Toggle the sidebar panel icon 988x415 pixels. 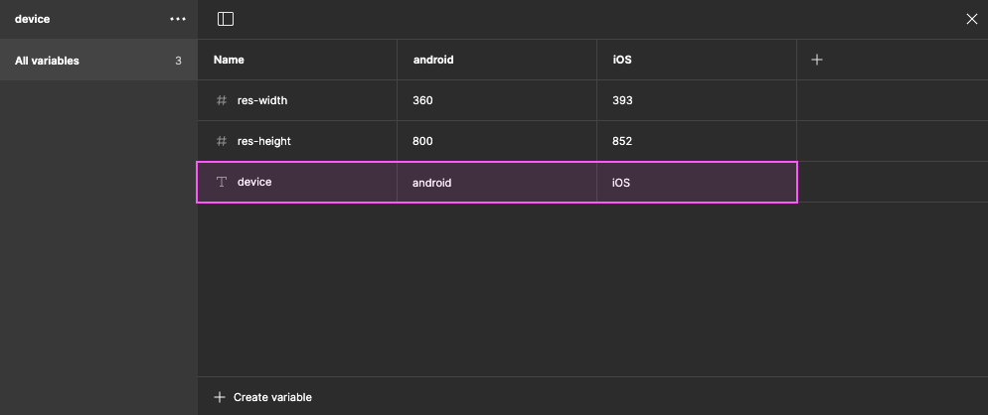pyautogui.click(x=226, y=19)
